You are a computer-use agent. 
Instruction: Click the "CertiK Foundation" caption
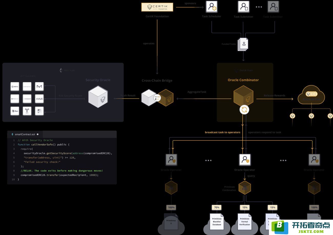[x=157, y=16]
